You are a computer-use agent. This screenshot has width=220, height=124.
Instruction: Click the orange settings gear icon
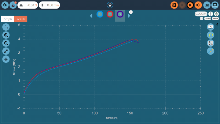(x=174, y=5)
